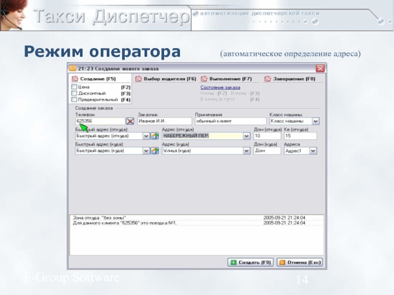
Task: Click the Телефон field with 625356
Action: click(x=100, y=121)
